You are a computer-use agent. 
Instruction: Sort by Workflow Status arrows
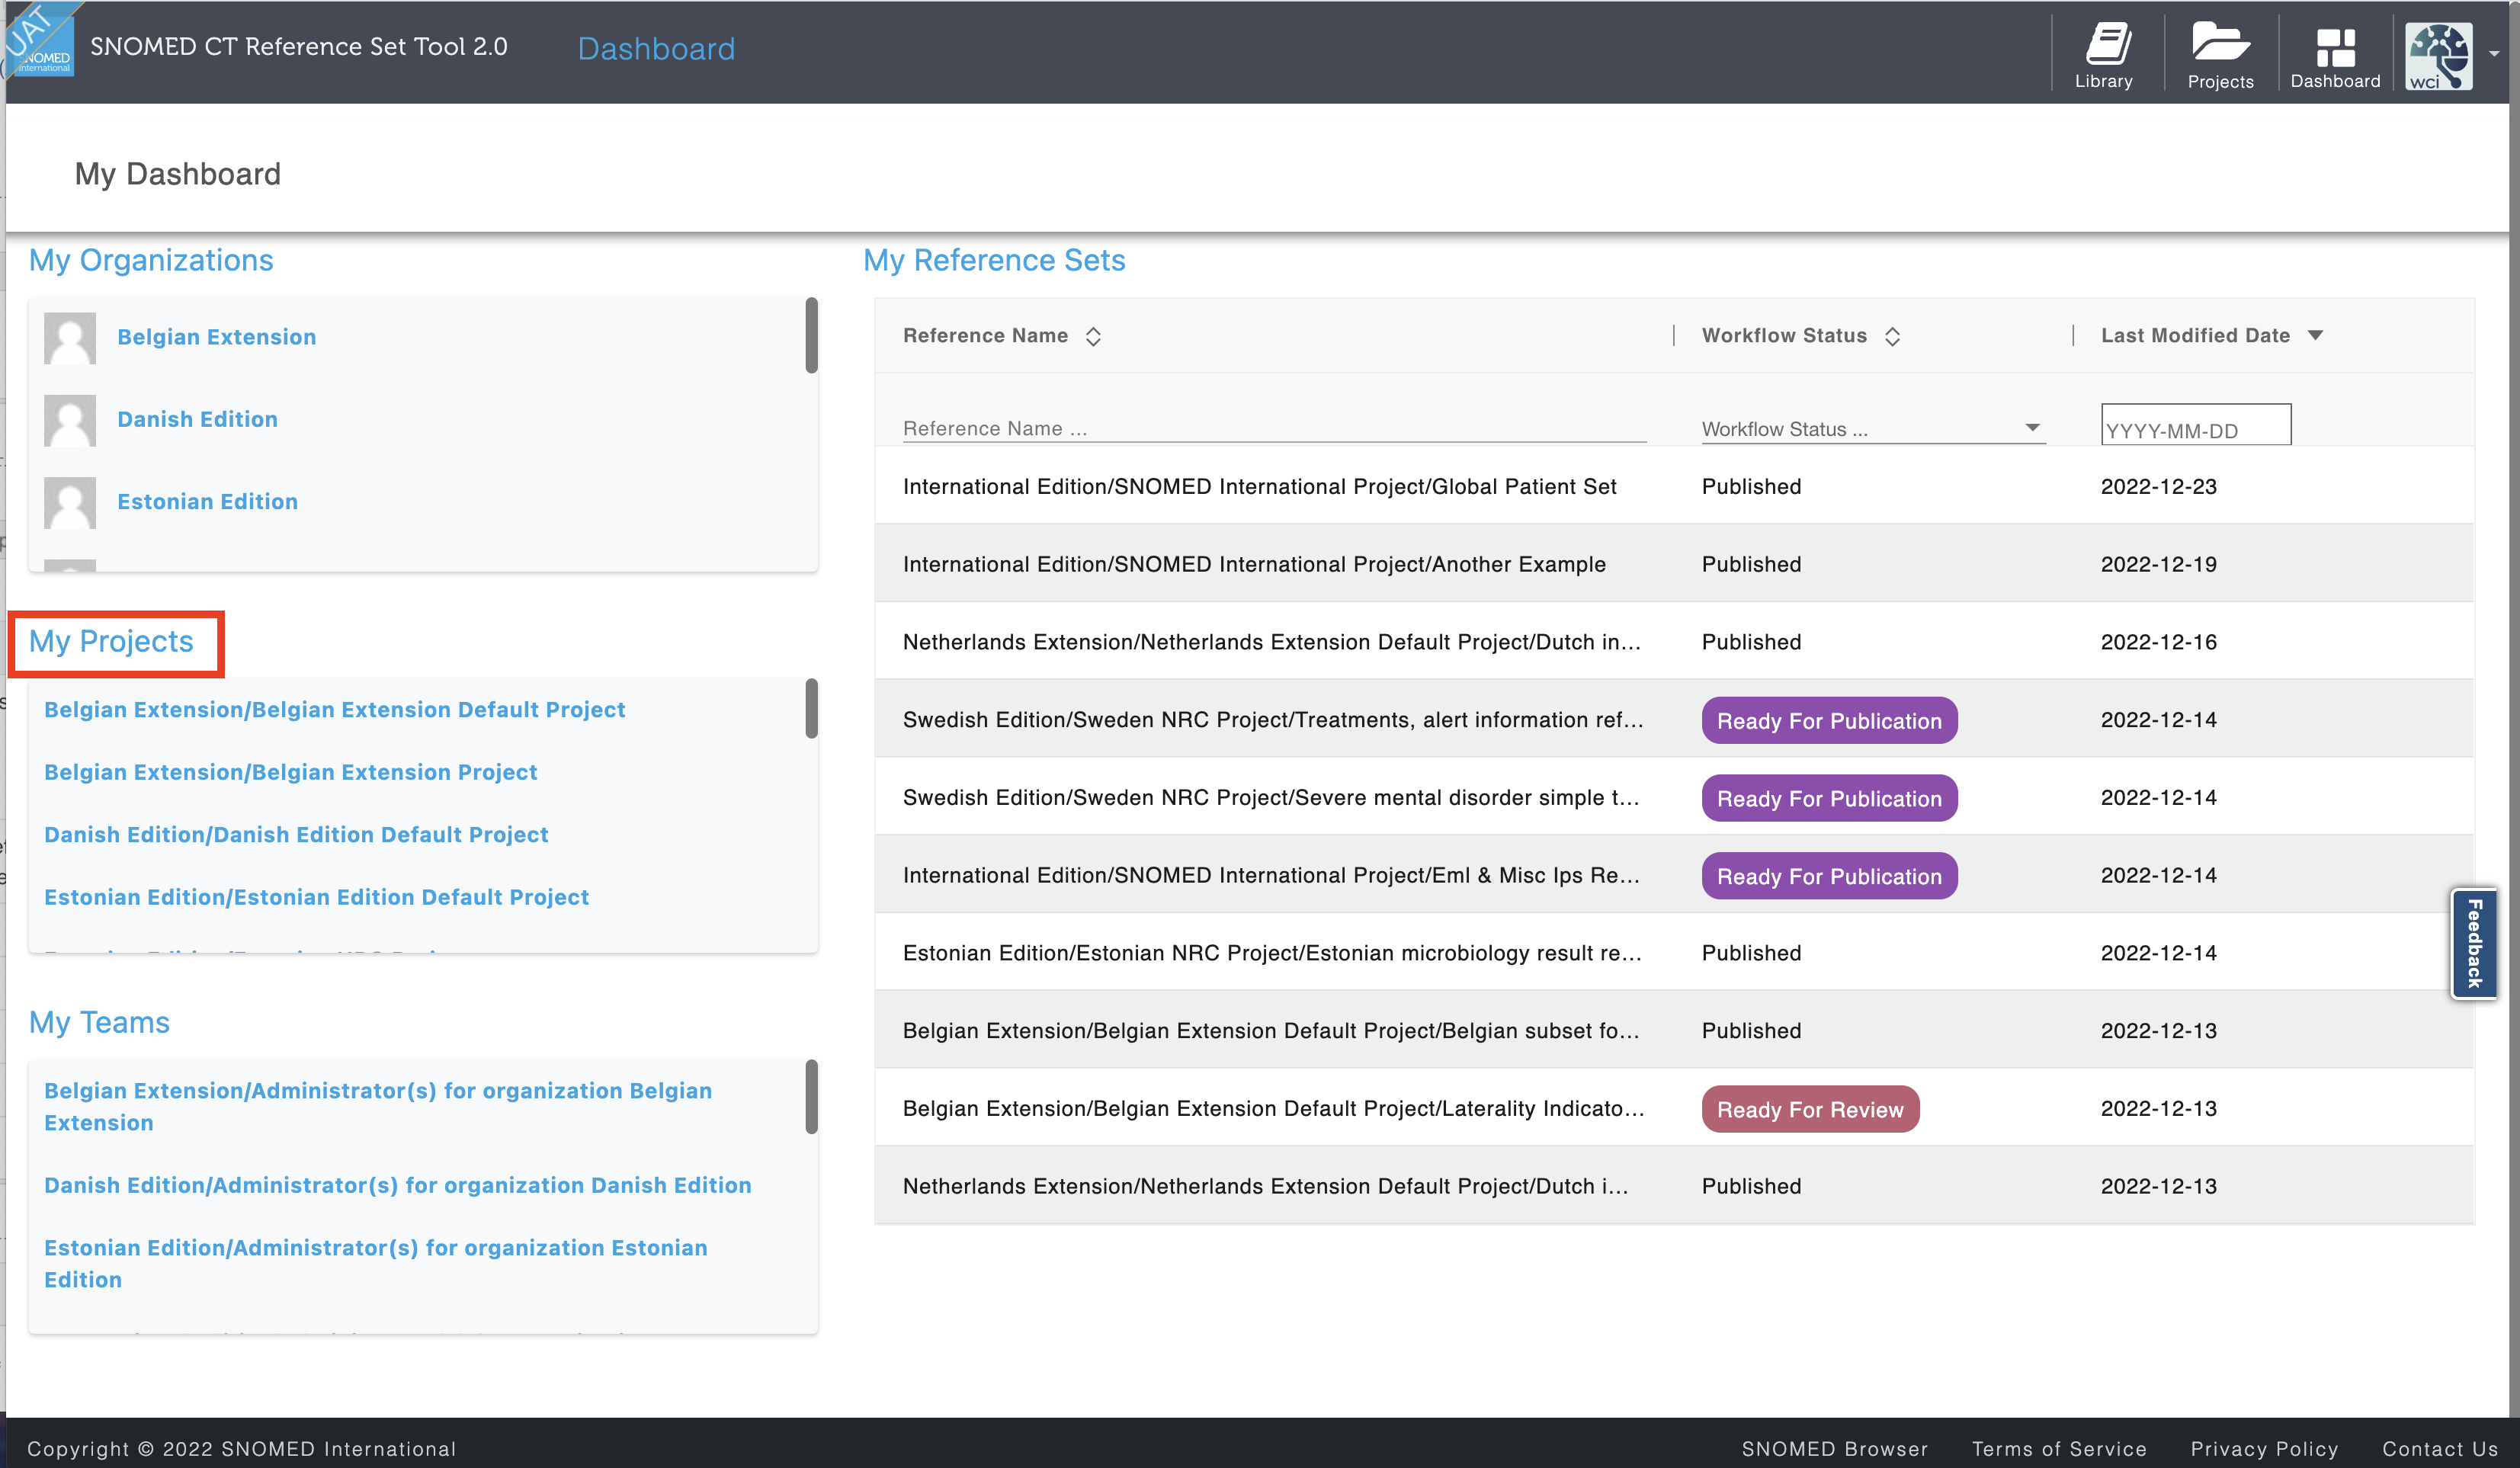point(1892,336)
